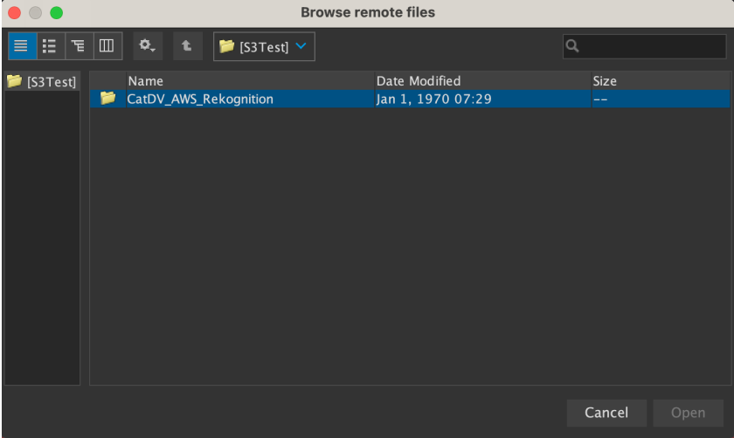Screen dimensions: 734x438
Task: Select the detailed list view icon
Action: [x=51, y=46]
